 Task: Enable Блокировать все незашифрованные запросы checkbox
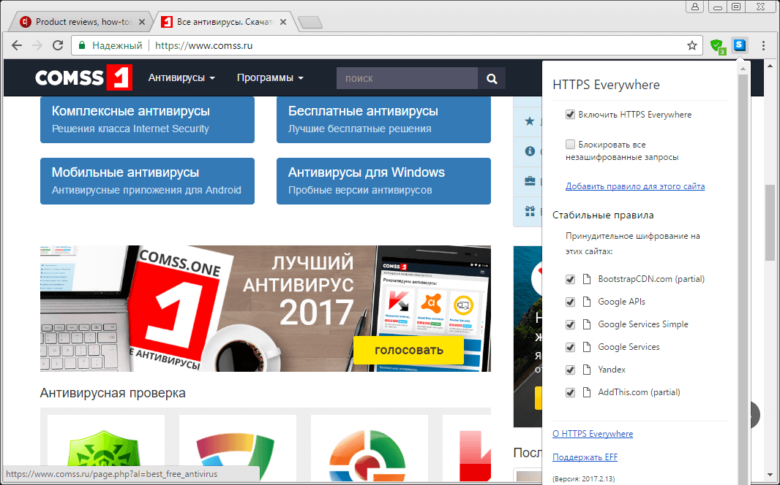click(571, 145)
